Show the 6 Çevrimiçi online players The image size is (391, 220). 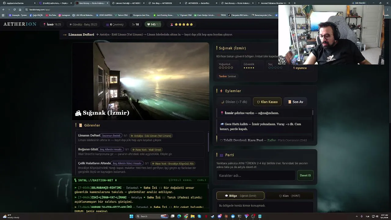[x=115, y=24]
